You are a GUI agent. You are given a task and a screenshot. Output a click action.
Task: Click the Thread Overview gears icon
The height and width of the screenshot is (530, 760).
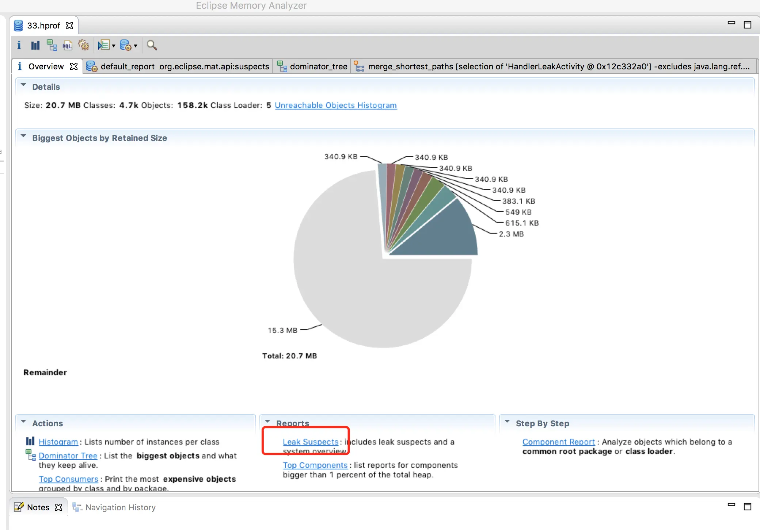(84, 45)
